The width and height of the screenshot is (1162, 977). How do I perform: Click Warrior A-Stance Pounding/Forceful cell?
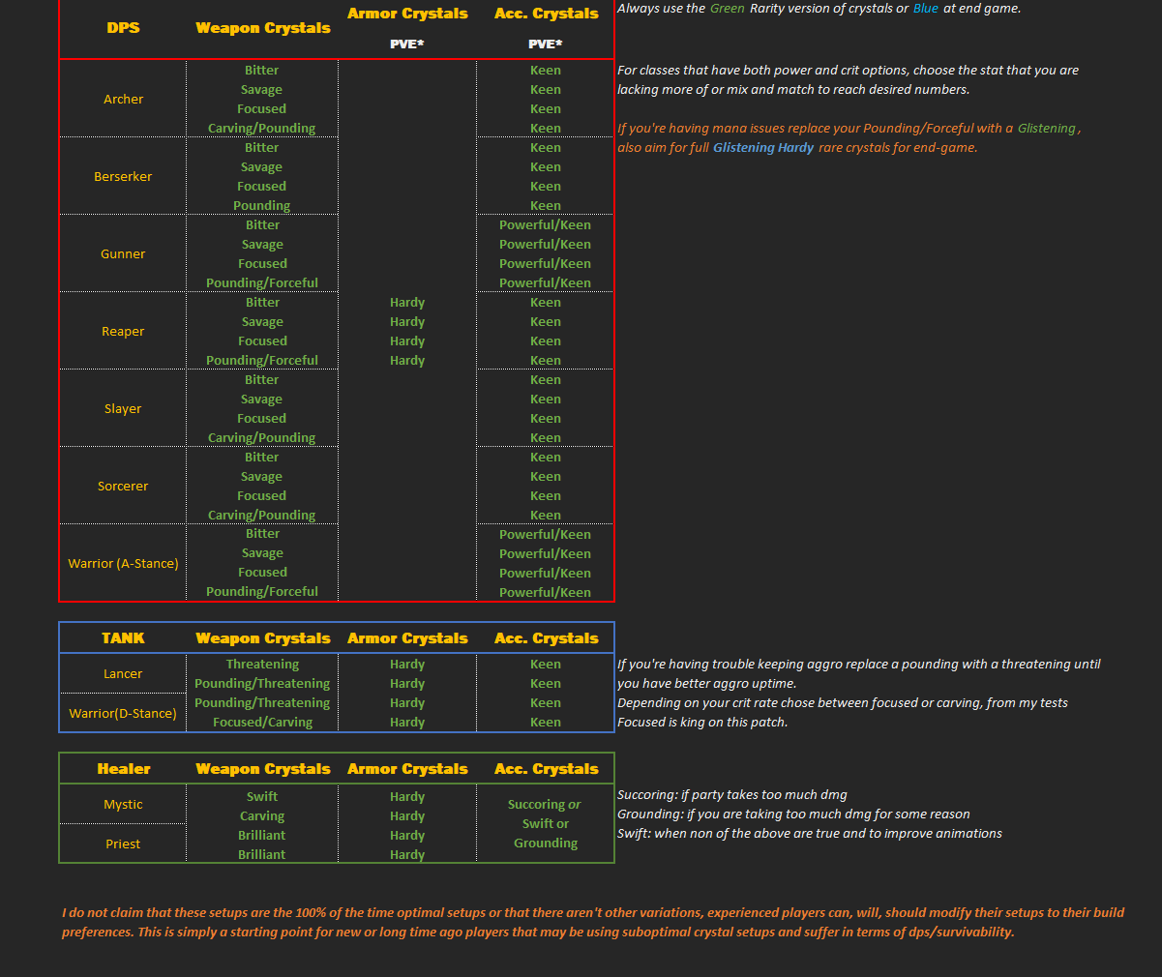click(262, 591)
